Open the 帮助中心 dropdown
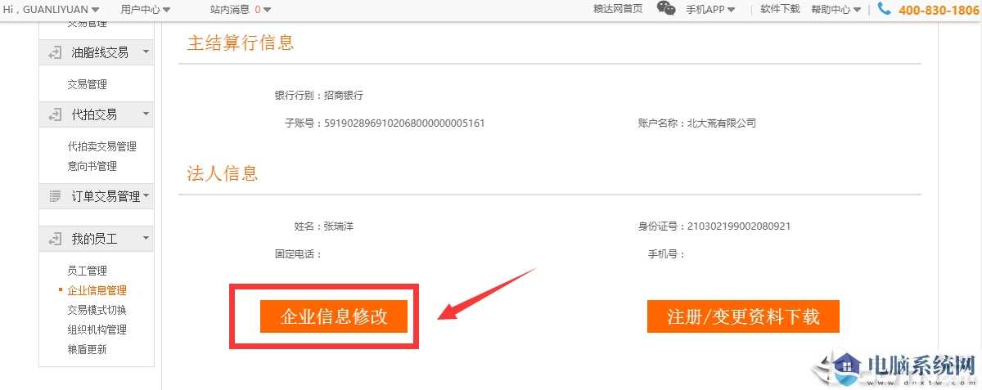Screen dimensions: 982x390 pos(836,10)
